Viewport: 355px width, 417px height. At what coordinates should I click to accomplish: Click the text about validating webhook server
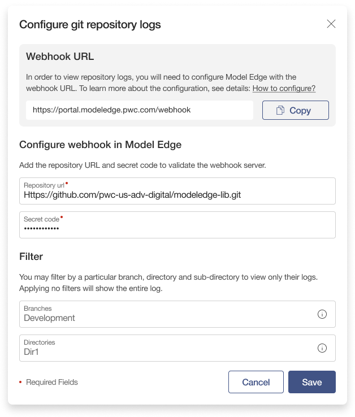(x=142, y=165)
